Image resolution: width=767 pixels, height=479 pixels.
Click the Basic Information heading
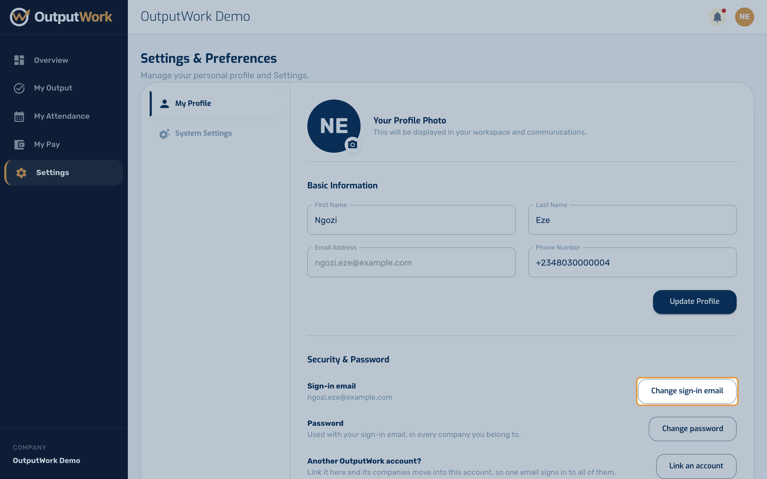click(342, 186)
